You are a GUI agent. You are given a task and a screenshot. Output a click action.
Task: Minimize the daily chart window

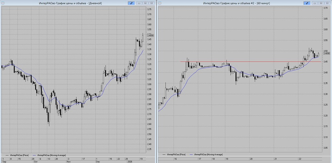point(139,3)
